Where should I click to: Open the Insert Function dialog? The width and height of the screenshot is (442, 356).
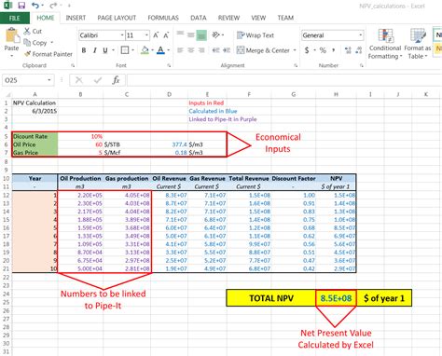pos(116,80)
